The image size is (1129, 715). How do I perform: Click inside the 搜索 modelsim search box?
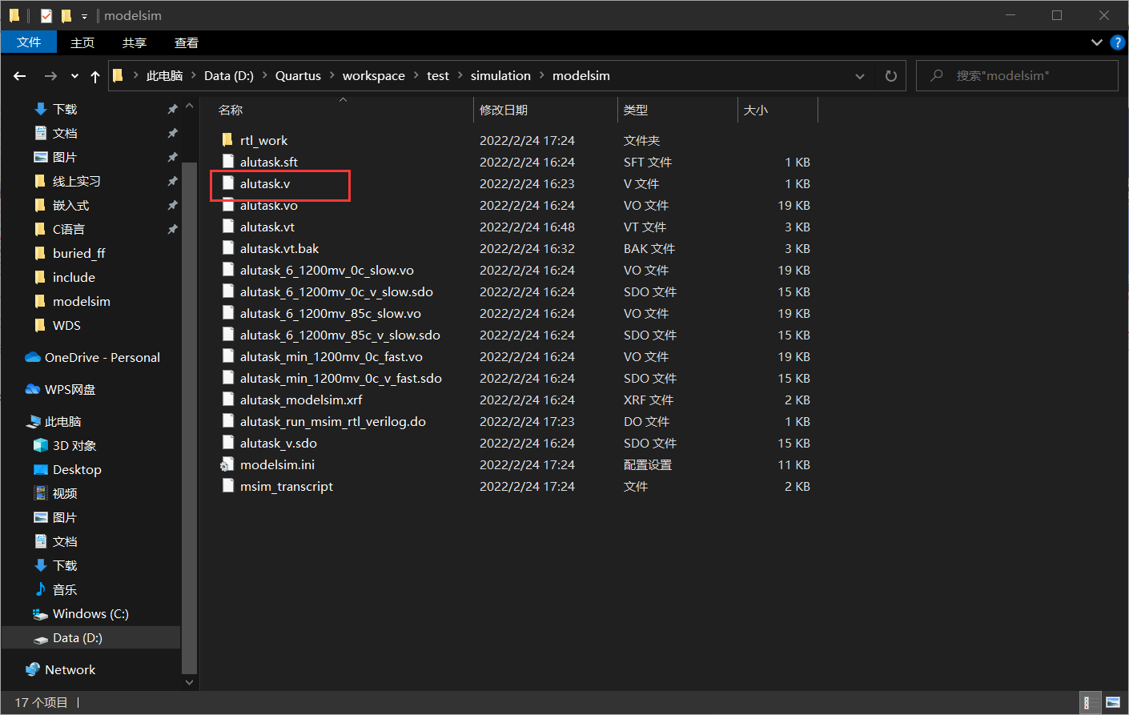tap(1017, 75)
